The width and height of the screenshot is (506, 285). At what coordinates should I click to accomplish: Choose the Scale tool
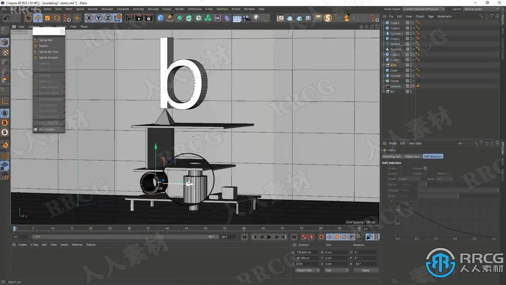pyautogui.click(x=47, y=18)
